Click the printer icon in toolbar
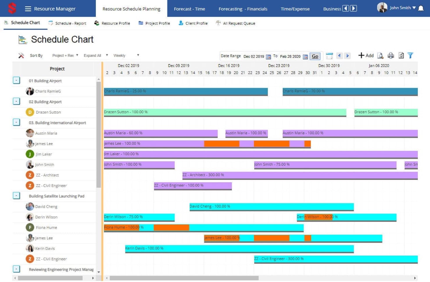 click(391, 55)
